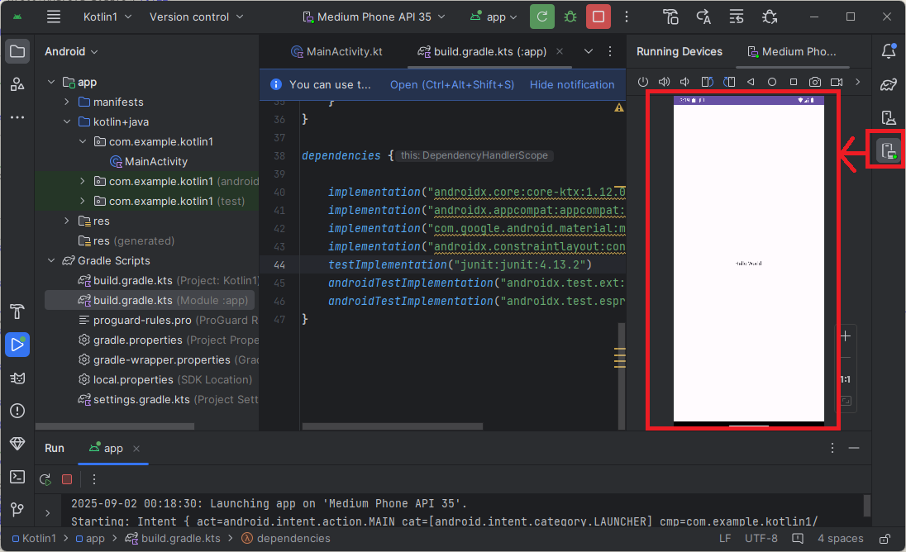
Task: Rotate emulator right
Action: click(728, 82)
